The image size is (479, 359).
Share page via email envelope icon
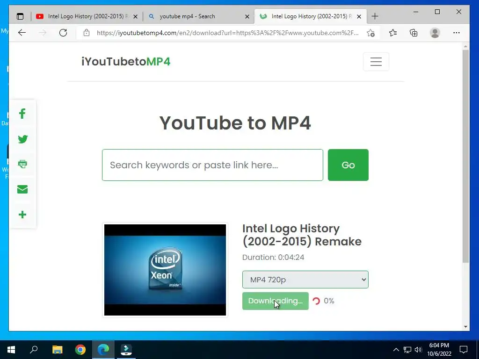[22, 189]
